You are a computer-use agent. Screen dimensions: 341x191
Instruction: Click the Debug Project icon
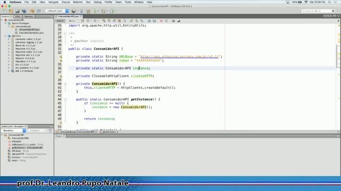pyautogui.click(x=103, y=11)
